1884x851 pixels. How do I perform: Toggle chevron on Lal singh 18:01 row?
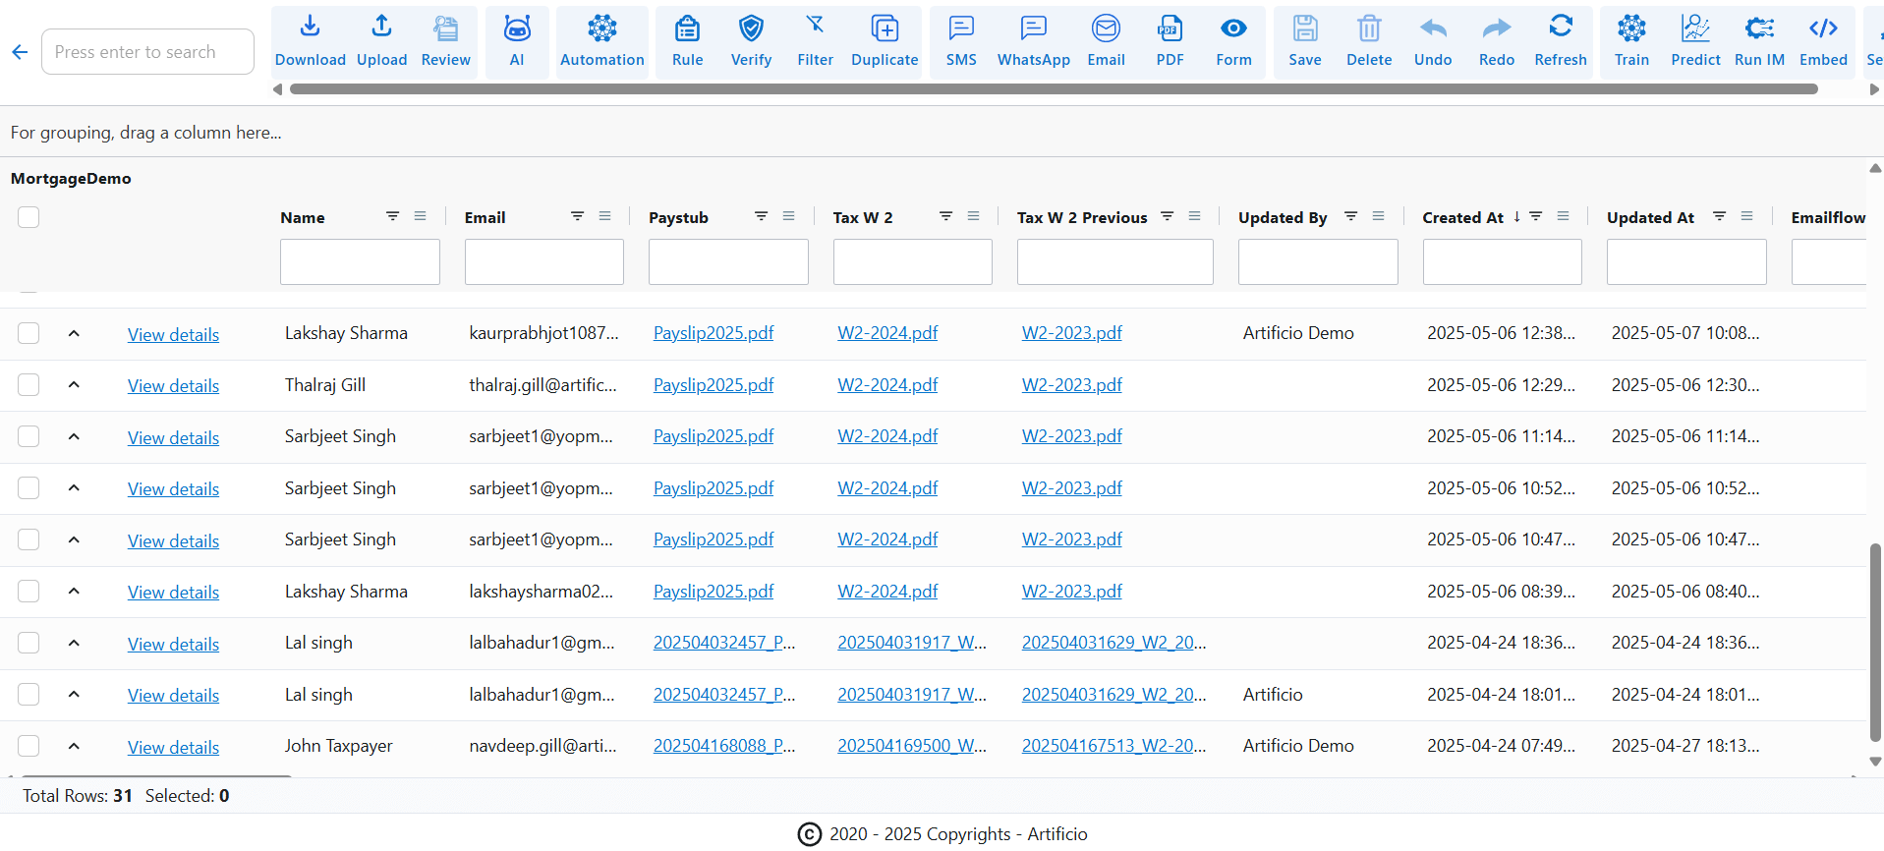74,695
